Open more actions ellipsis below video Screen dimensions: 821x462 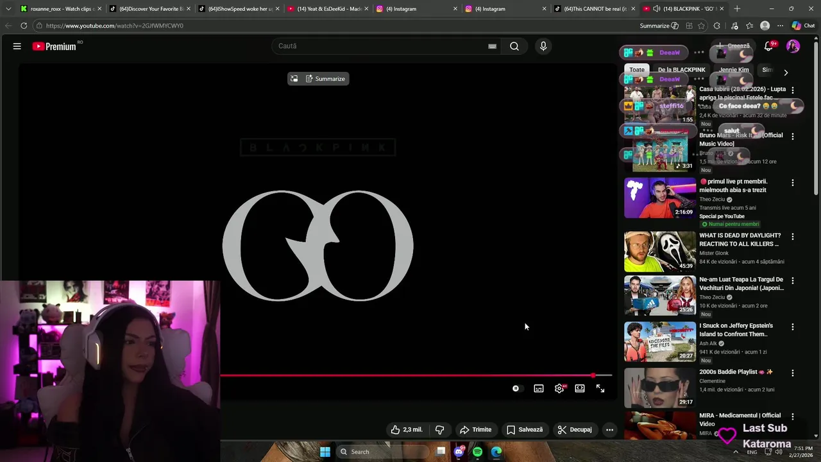pyautogui.click(x=609, y=430)
